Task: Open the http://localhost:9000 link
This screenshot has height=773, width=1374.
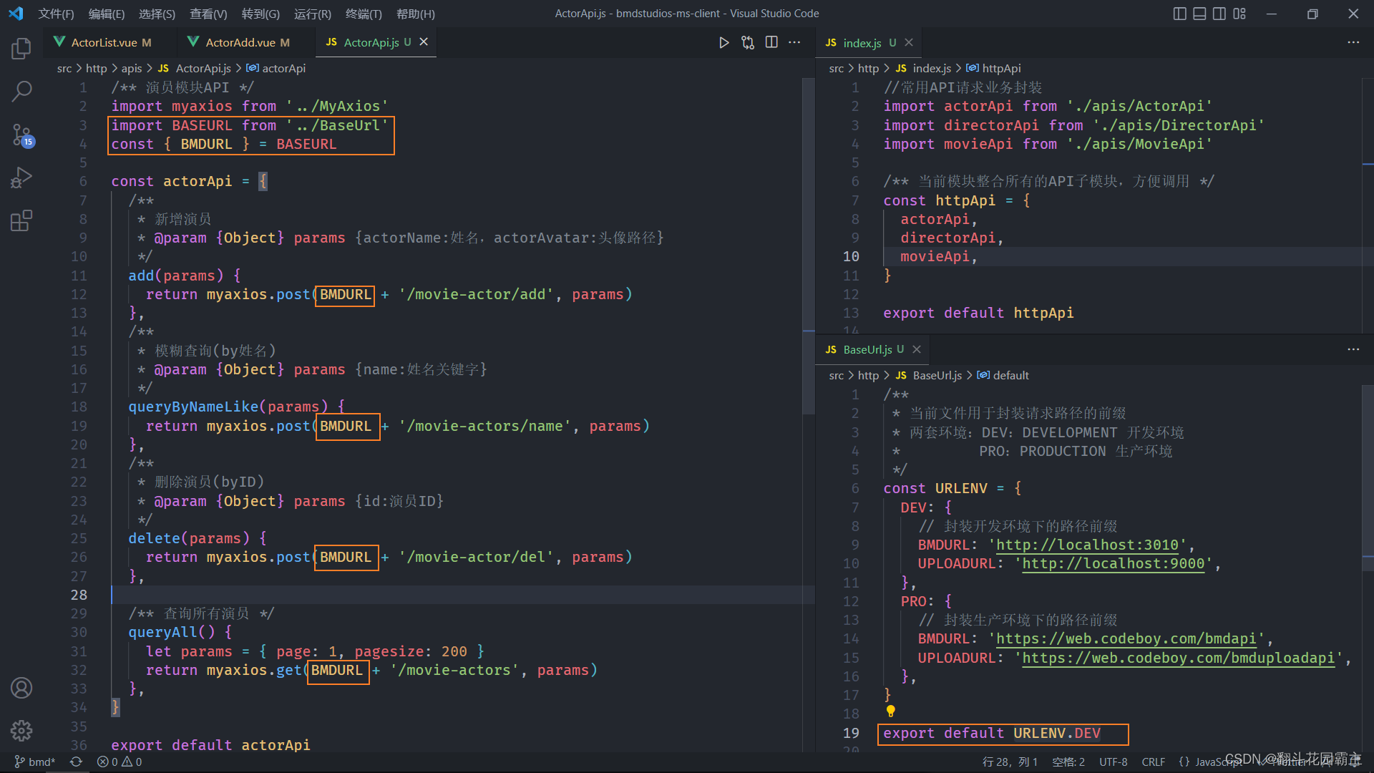Action: pyautogui.click(x=1114, y=563)
